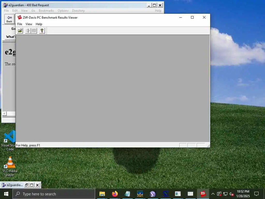Image resolution: width=265 pixels, height=199 pixels.
Task: Open Options menu in the e2guardian window
Action: (63, 10)
